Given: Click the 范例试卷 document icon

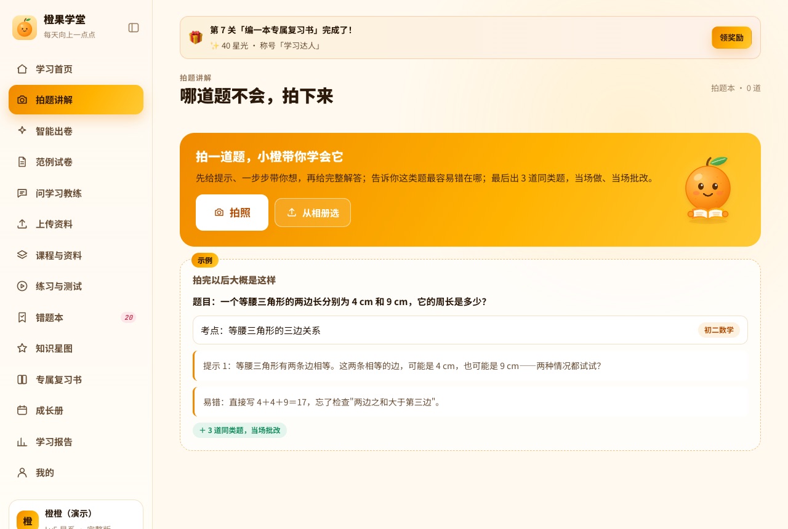Looking at the screenshot, I should 22,162.
